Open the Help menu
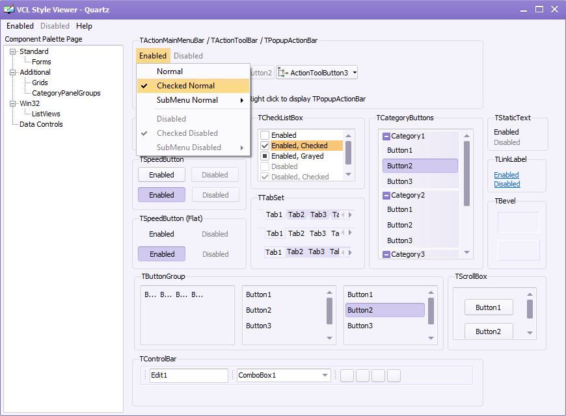Image resolution: width=566 pixels, height=416 pixels. pyautogui.click(x=84, y=26)
